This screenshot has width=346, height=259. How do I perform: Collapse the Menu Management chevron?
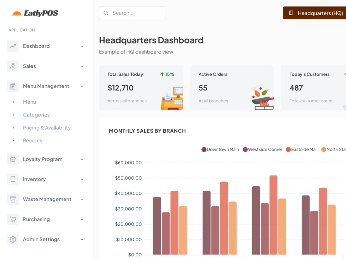pyautogui.click(x=82, y=86)
